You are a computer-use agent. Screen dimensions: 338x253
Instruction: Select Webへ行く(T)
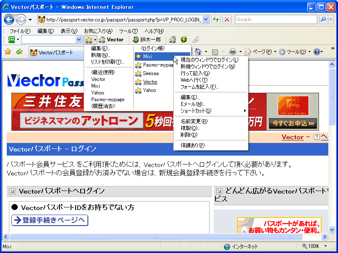(211, 80)
